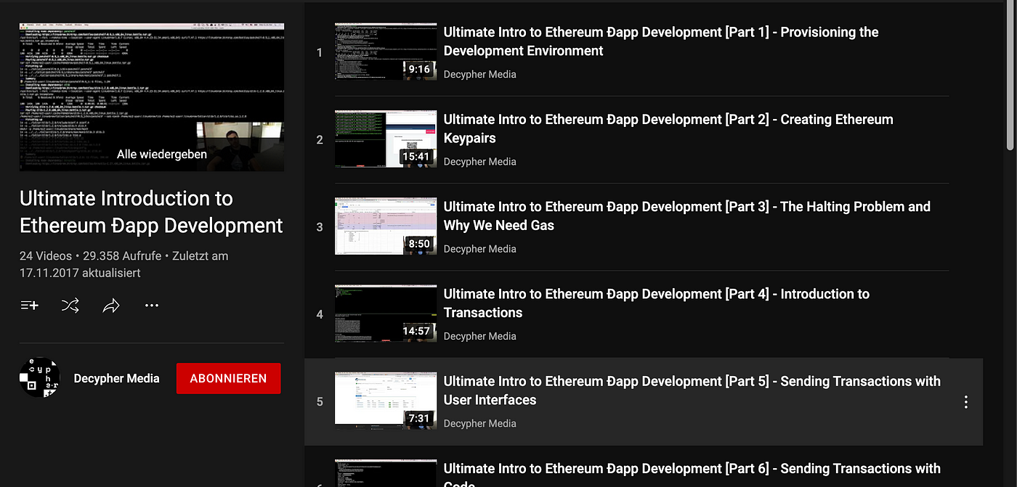Open Part 1 Provisioning the Development Environment title
Image resolution: width=1017 pixels, height=487 pixels.
click(661, 41)
